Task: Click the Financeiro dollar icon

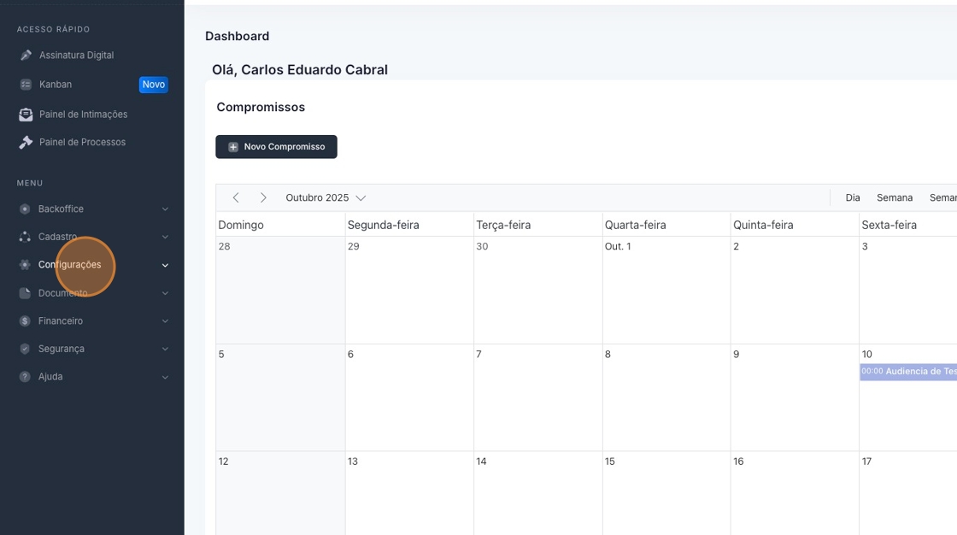Action: [25, 321]
